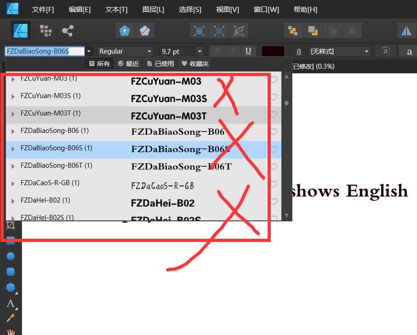Click the circled 'a' text style icon

(386, 51)
